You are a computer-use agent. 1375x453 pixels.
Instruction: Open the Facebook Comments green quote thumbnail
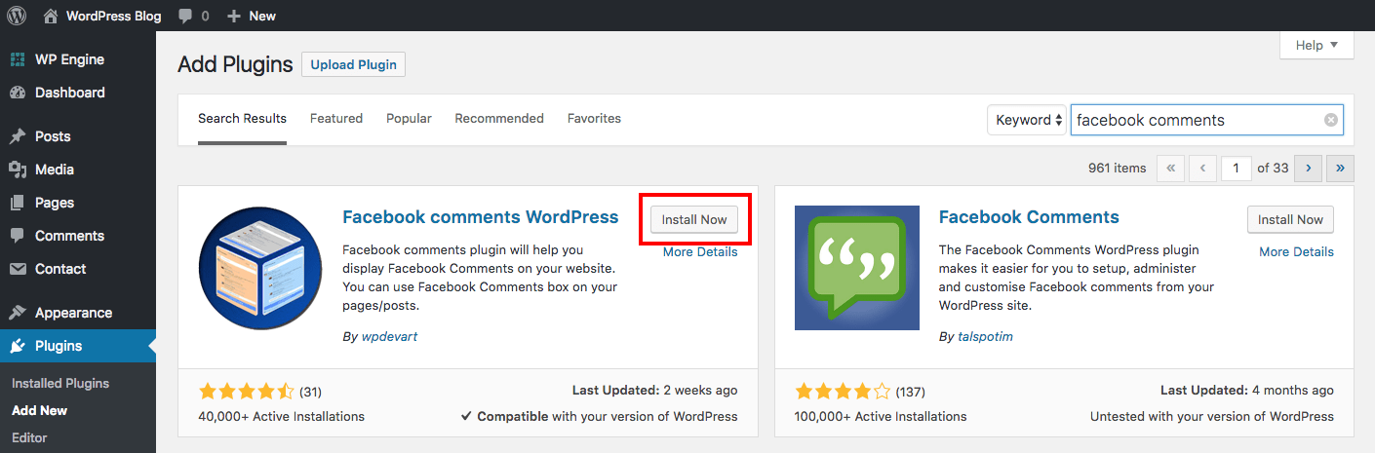tap(857, 268)
